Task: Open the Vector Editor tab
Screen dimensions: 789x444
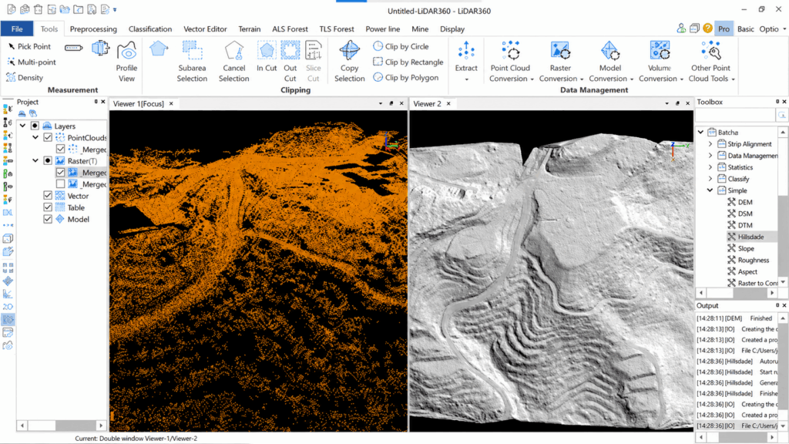Action: (x=205, y=29)
